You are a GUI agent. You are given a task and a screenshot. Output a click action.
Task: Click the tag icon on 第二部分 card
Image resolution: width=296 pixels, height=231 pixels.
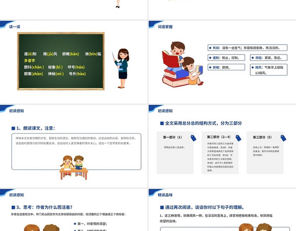point(239,138)
